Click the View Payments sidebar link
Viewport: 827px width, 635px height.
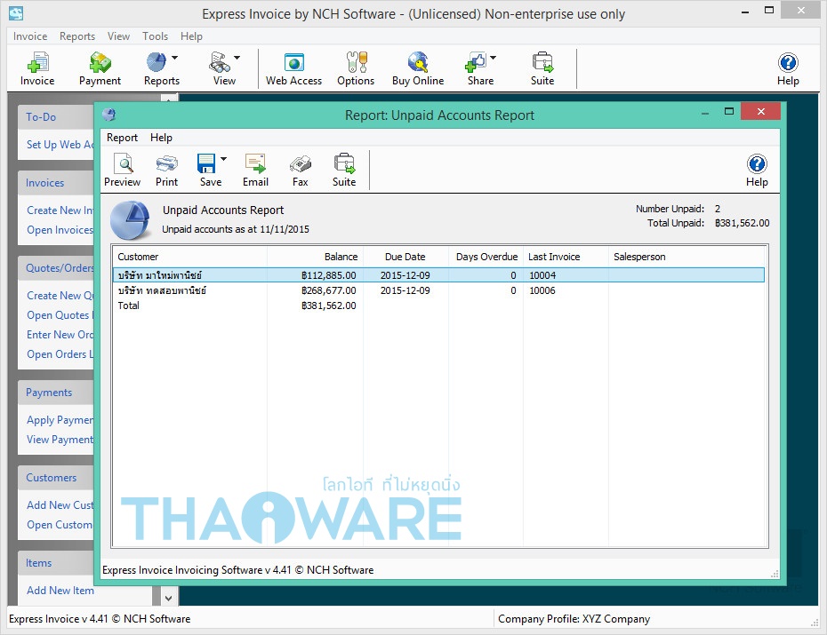[60, 439]
